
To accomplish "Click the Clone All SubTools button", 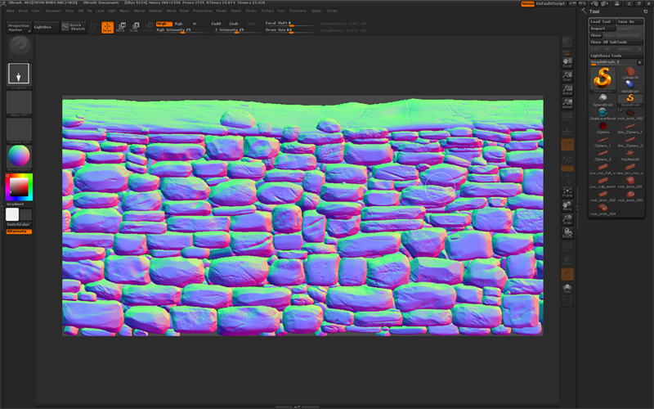I will [x=609, y=42].
